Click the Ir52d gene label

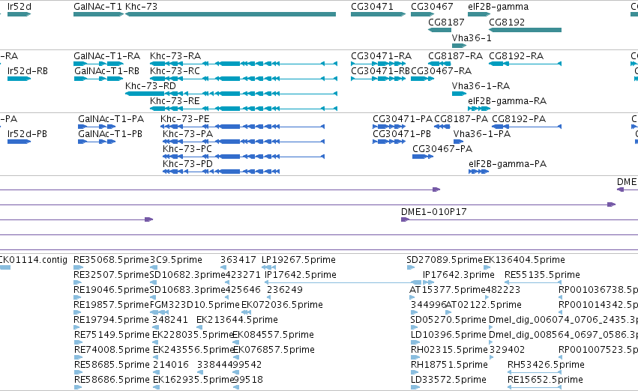coord(19,7)
